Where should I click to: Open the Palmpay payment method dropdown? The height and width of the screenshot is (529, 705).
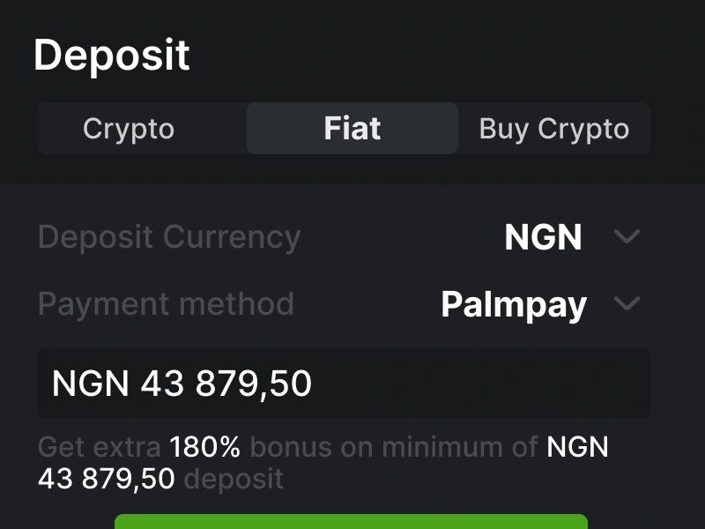pyautogui.click(x=514, y=304)
